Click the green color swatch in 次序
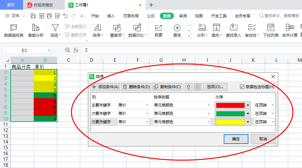The height and width of the screenshot is (168, 302). pyautogui.click(x=230, y=114)
